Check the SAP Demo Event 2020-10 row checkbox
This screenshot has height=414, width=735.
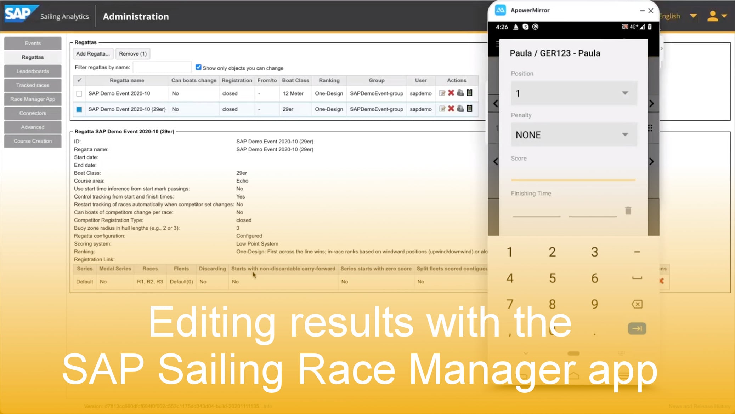point(79,93)
